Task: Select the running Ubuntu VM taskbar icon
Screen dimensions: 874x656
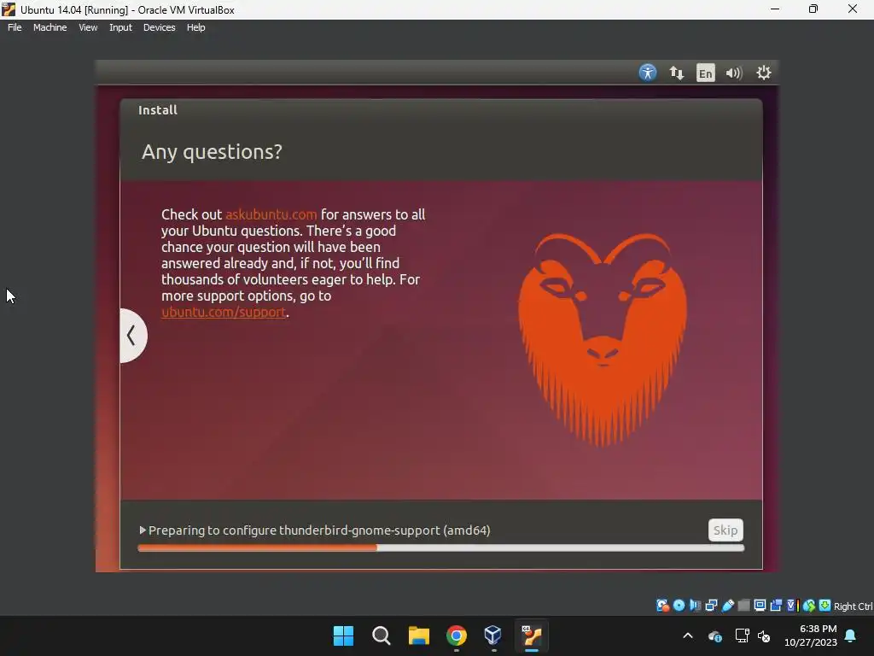Action: (x=531, y=635)
